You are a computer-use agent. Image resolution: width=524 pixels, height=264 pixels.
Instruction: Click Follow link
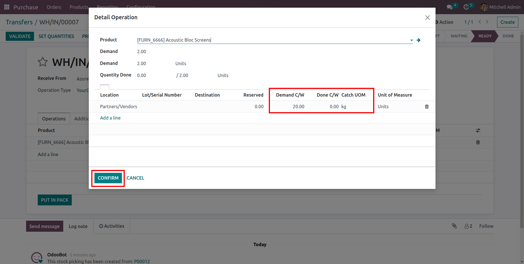(x=486, y=226)
